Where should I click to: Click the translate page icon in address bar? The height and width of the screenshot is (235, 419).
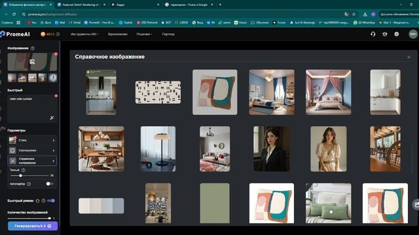click(346, 14)
